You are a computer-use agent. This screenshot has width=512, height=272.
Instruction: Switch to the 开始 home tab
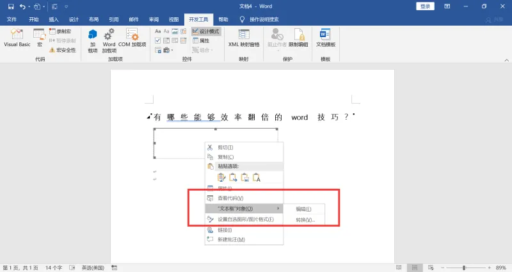point(34,19)
